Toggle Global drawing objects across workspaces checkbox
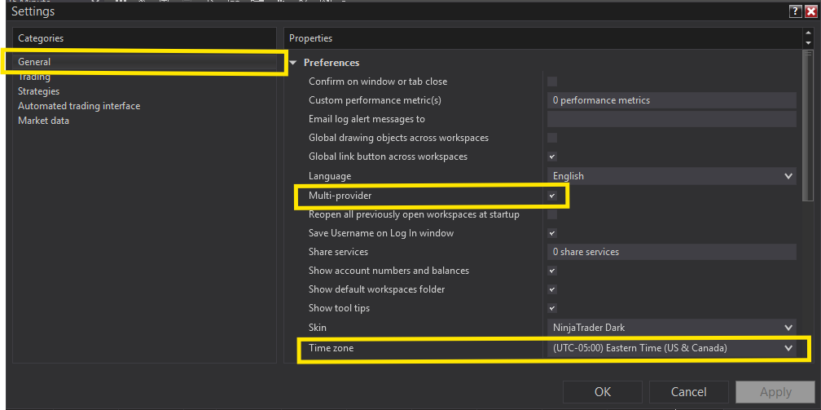821x410 pixels. click(x=552, y=138)
